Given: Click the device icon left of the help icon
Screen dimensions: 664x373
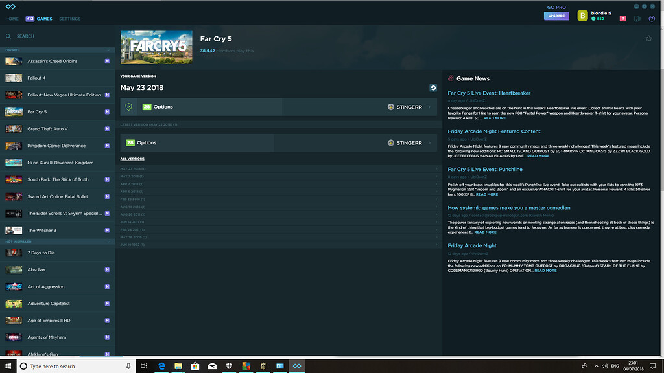Looking at the screenshot, I should (x=637, y=19).
